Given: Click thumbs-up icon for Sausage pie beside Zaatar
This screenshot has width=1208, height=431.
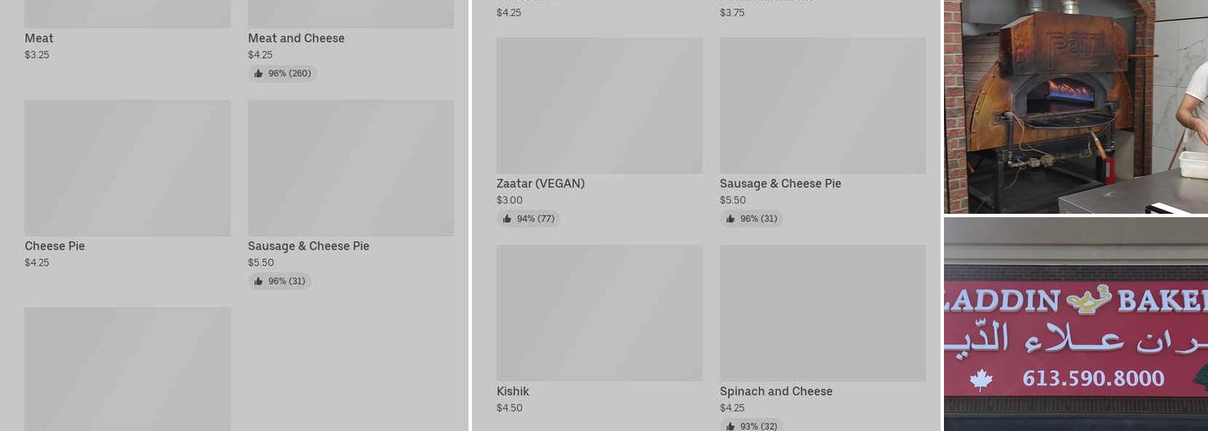Looking at the screenshot, I should pyautogui.click(x=731, y=219).
